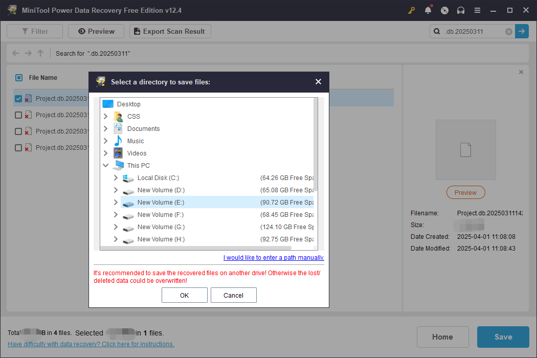The width and height of the screenshot is (537, 358).
Task: Open data recovery instructions link
Action: 91,344
